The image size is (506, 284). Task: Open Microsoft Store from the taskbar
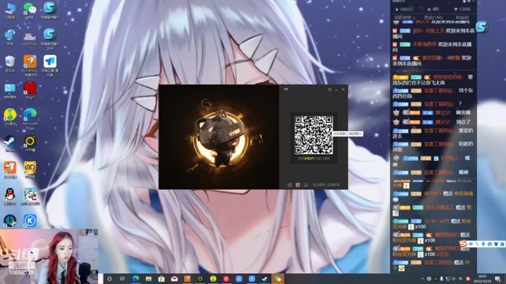(161, 278)
